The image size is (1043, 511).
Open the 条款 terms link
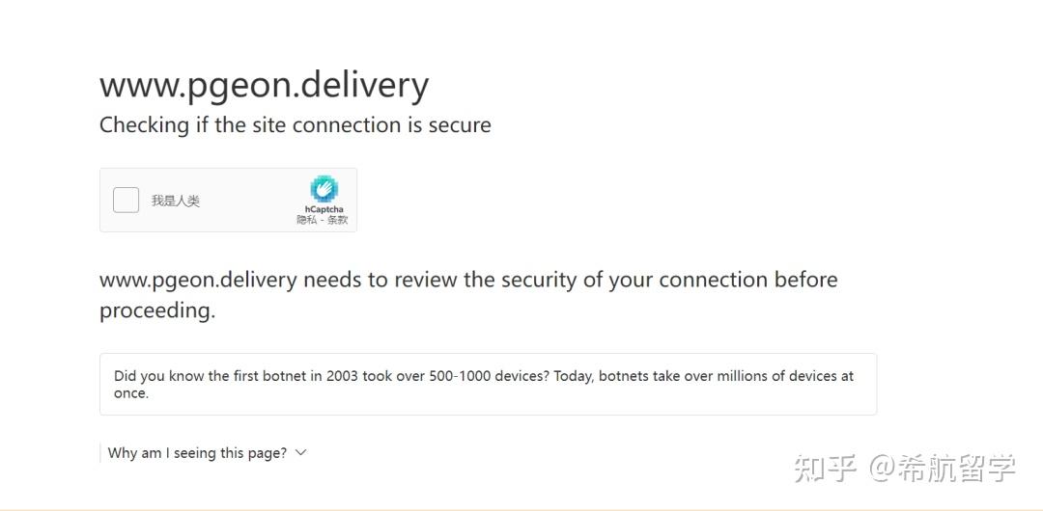pos(338,220)
